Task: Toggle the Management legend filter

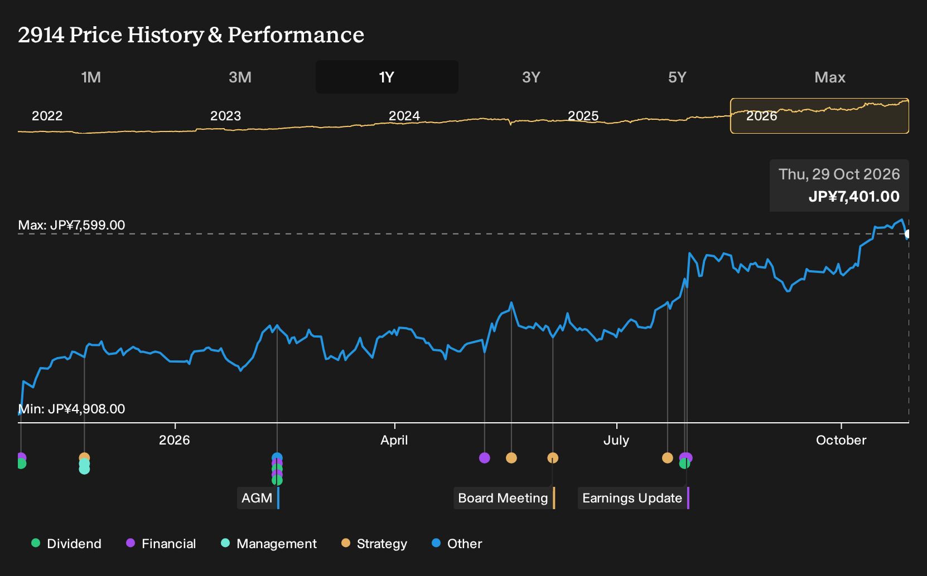Action: point(269,544)
